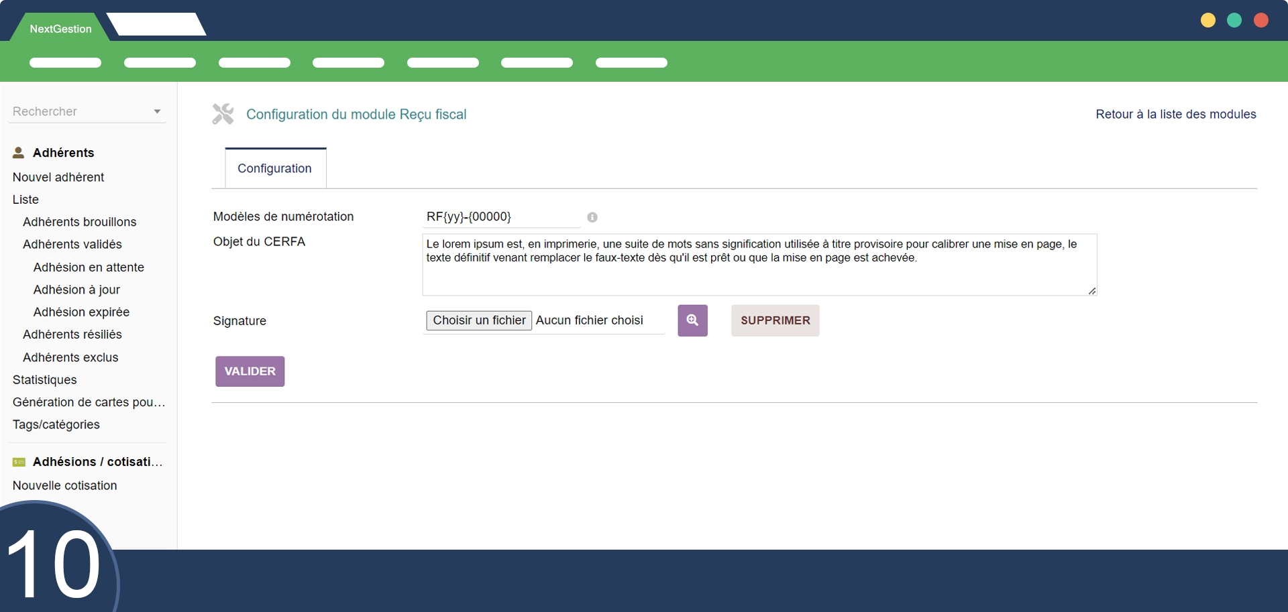Grab the textarea resize handle corner
This screenshot has height=612, width=1288.
point(1092,291)
